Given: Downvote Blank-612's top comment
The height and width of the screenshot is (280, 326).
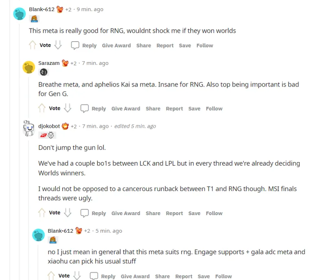Looking at the screenshot, I should [58, 45].
